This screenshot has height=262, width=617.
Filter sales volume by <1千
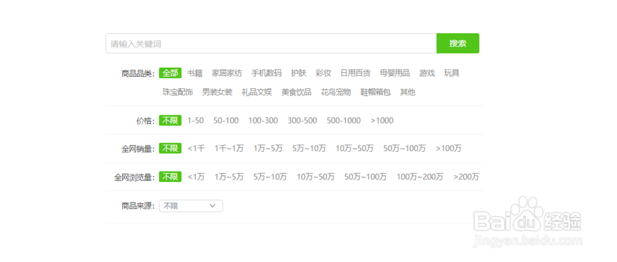(x=196, y=149)
